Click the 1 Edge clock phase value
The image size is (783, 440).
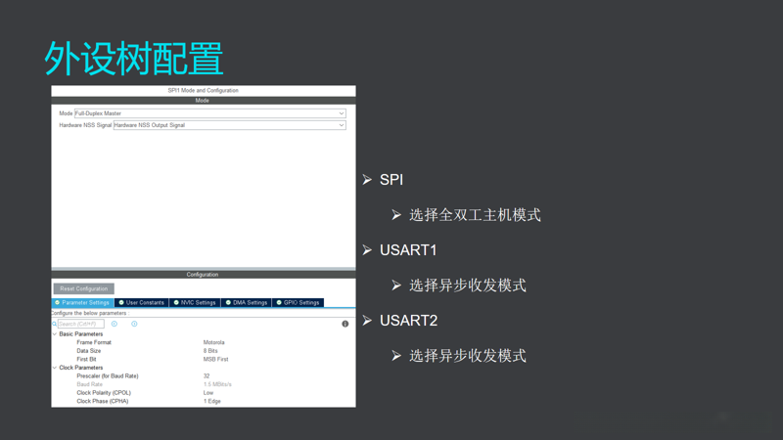tap(211, 401)
